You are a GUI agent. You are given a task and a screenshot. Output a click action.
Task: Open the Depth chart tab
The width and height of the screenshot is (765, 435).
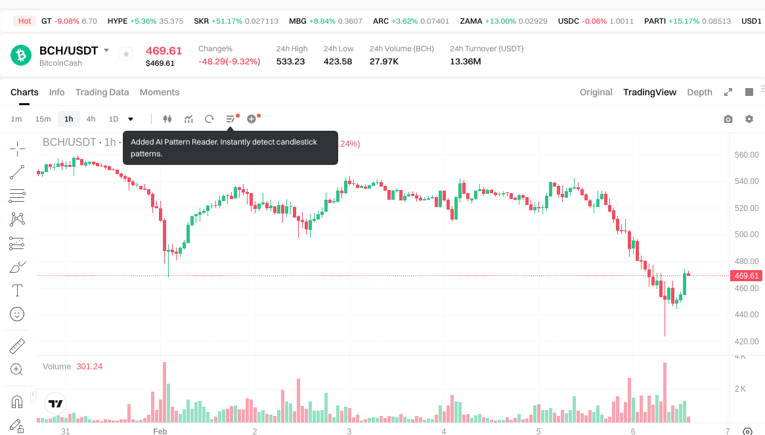pos(699,93)
